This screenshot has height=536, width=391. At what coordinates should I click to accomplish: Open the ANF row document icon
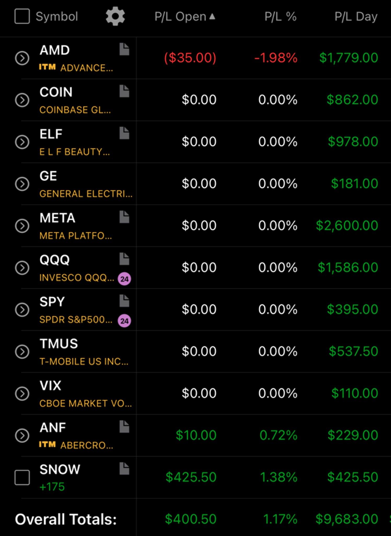(124, 427)
